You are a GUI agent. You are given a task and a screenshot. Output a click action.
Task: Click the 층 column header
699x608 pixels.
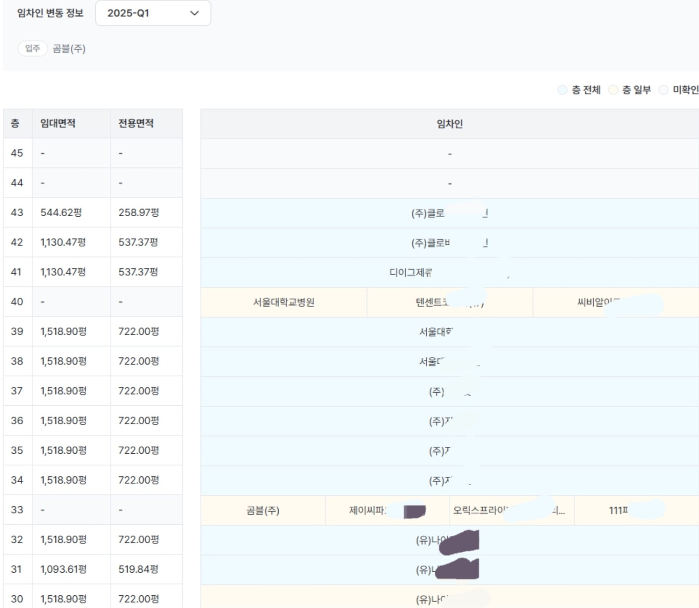tap(18, 124)
